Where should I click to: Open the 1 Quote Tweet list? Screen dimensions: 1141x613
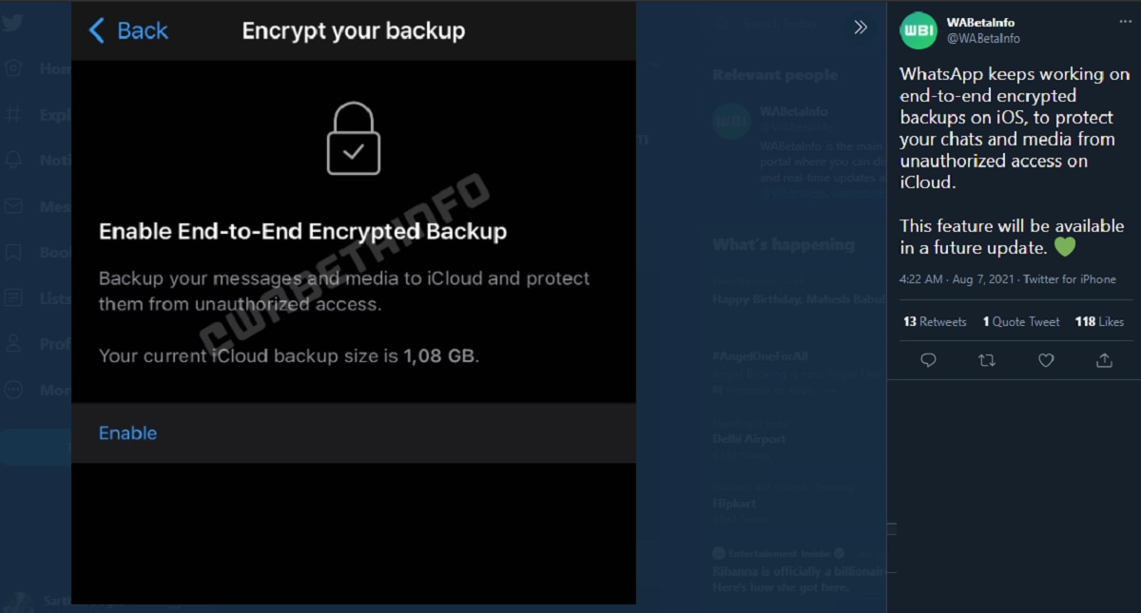[1021, 322]
